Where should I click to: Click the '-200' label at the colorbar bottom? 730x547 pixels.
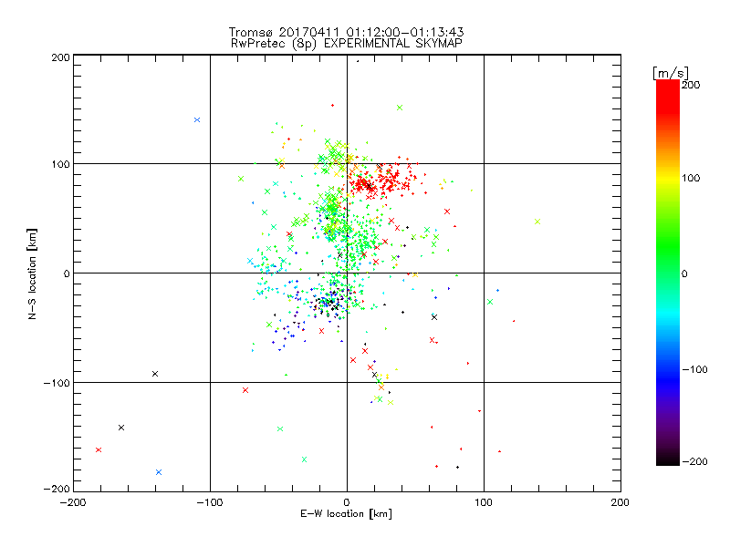[694, 461]
